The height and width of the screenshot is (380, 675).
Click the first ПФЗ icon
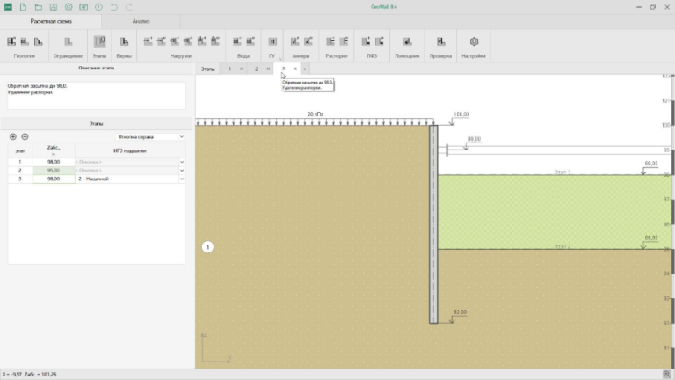coord(366,41)
